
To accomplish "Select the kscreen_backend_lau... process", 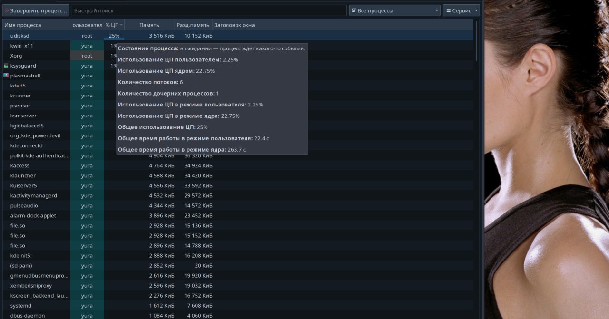I will 39,295.
